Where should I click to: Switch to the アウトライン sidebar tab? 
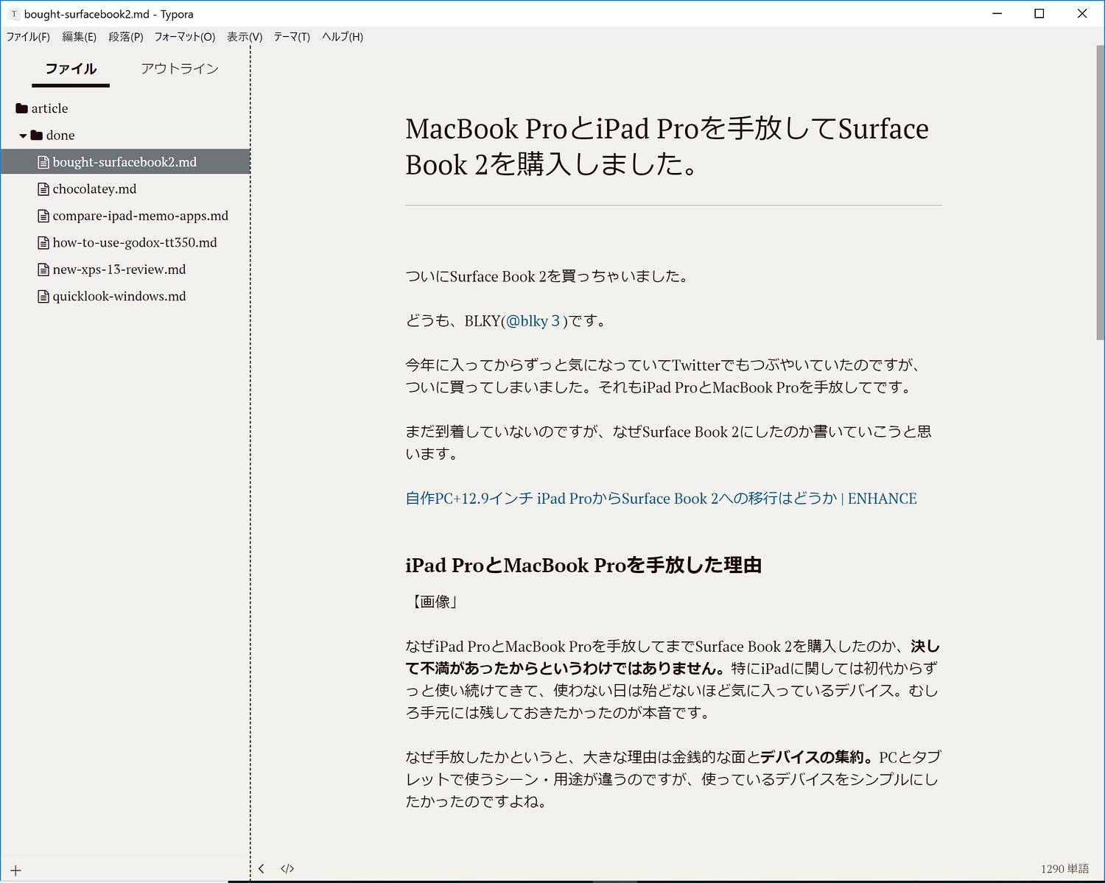tap(180, 68)
